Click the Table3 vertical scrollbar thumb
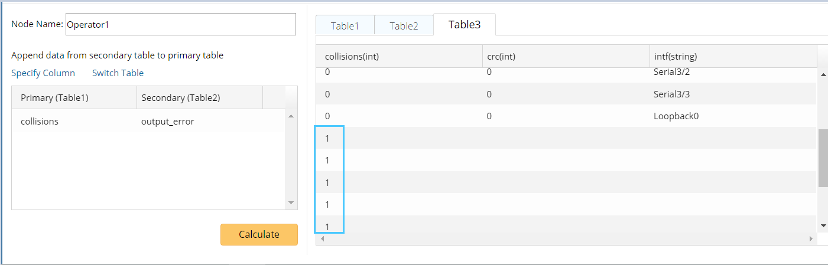This screenshot has width=828, height=265. tap(823, 158)
